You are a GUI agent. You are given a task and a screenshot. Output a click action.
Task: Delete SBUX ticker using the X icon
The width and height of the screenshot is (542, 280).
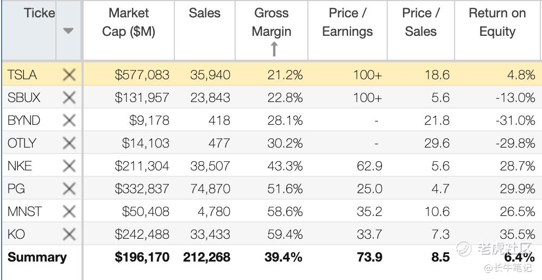coord(69,98)
